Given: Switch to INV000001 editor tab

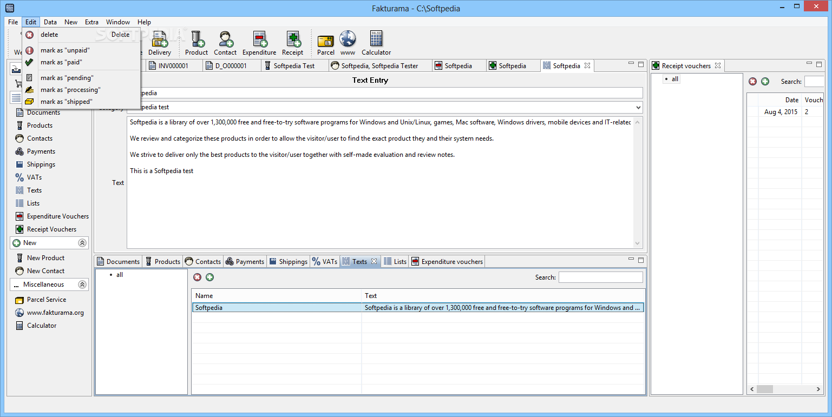Looking at the screenshot, I should pos(173,66).
